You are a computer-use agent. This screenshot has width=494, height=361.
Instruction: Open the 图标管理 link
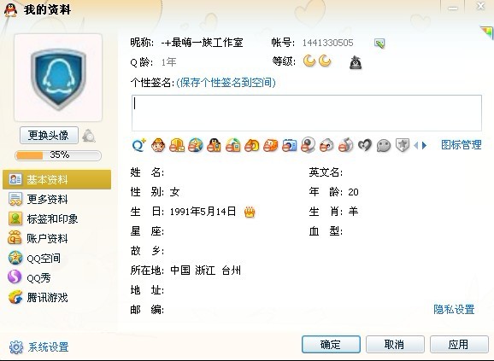(x=462, y=145)
